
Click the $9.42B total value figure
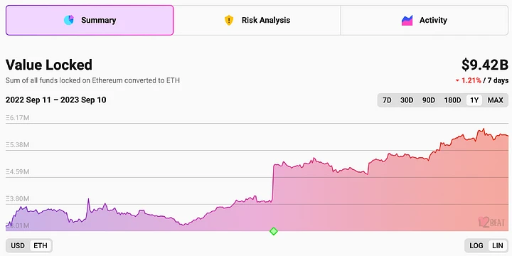coord(484,65)
